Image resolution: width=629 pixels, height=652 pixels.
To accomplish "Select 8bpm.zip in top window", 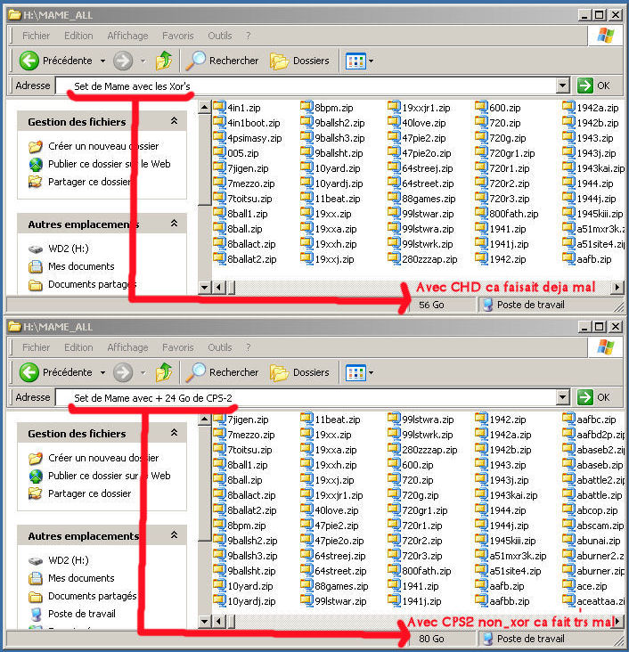I will (327, 108).
